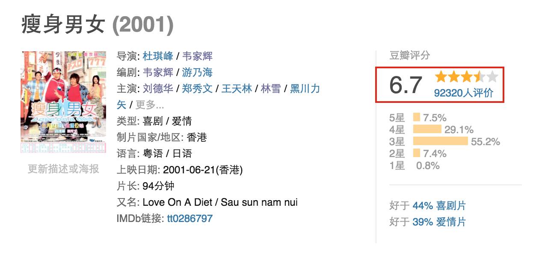
Task: Open the movie poster thumbnail
Action: 63,102
